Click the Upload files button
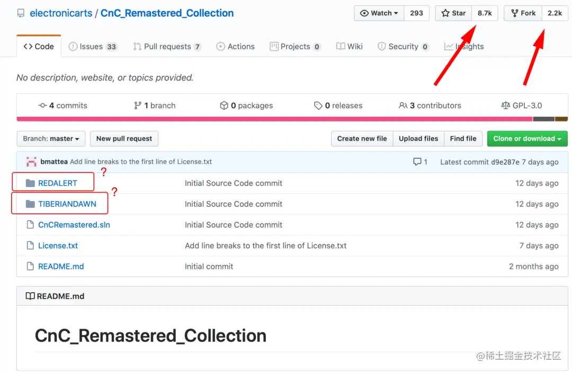The image size is (572, 372). (x=418, y=139)
